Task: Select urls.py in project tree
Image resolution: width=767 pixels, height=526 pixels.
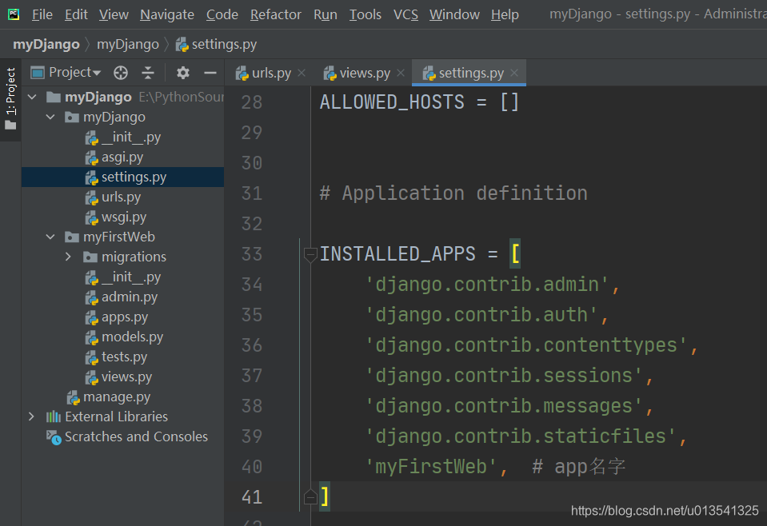Action: coord(122,197)
